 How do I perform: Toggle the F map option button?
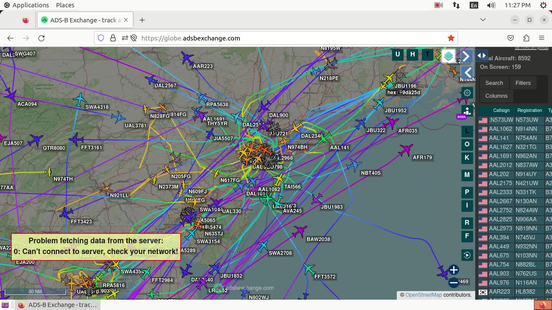click(x=467, y=236)
